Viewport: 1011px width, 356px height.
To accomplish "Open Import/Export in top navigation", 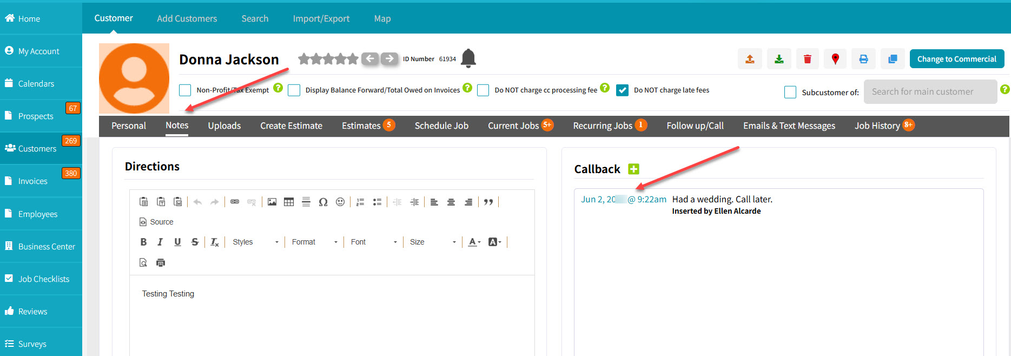I will [321, 18].
